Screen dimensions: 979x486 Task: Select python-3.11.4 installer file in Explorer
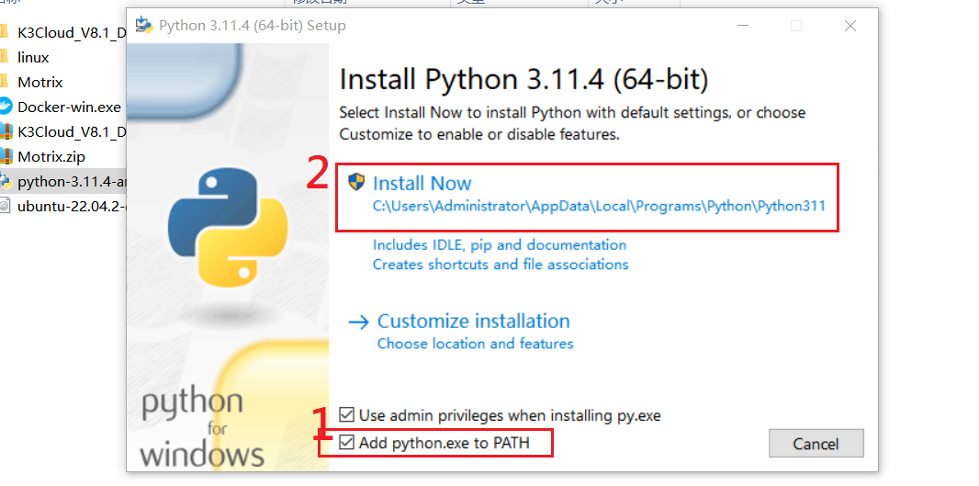click(62, 182)
